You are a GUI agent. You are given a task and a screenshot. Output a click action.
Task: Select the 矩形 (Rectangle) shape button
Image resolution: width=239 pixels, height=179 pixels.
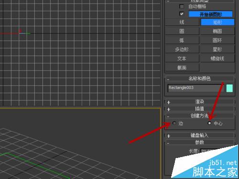pos(217,22)
